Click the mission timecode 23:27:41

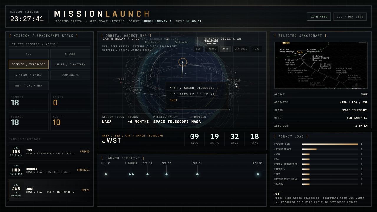coord(27,19)
